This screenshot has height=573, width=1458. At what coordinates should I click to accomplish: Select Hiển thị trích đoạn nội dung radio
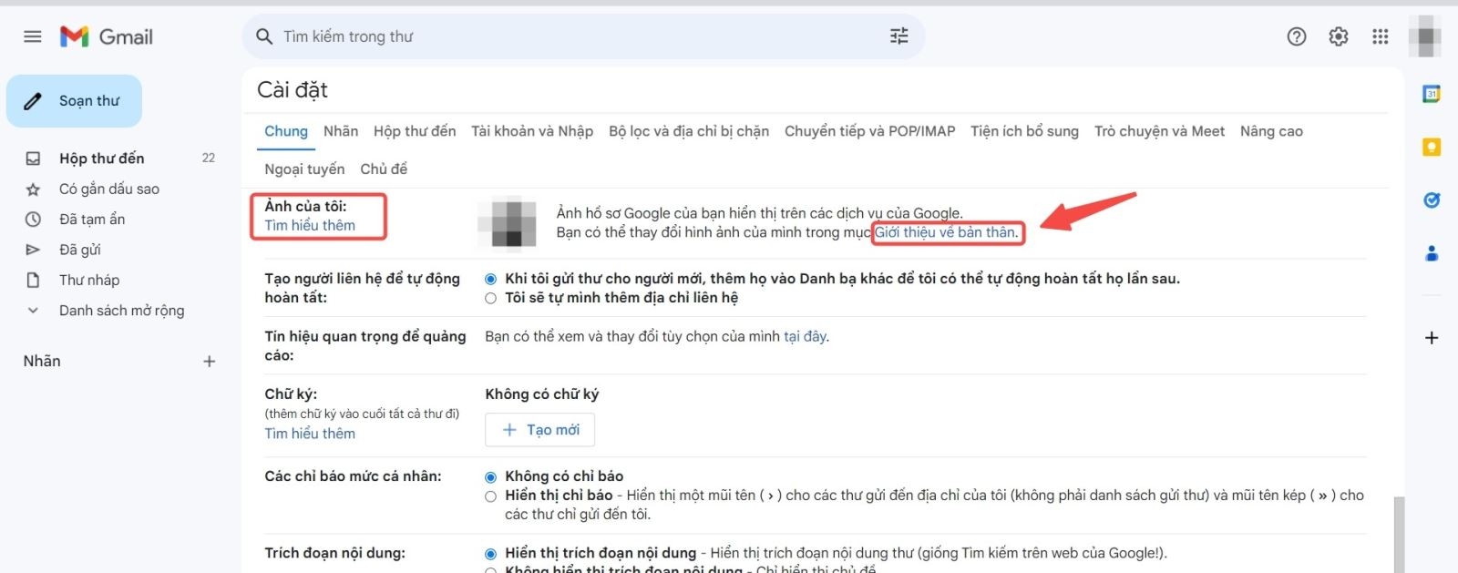[491, 553]
